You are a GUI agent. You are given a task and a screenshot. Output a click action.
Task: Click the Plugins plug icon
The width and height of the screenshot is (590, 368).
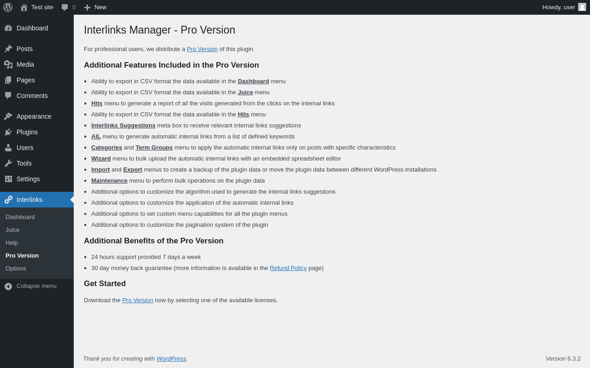coord(8,132)
